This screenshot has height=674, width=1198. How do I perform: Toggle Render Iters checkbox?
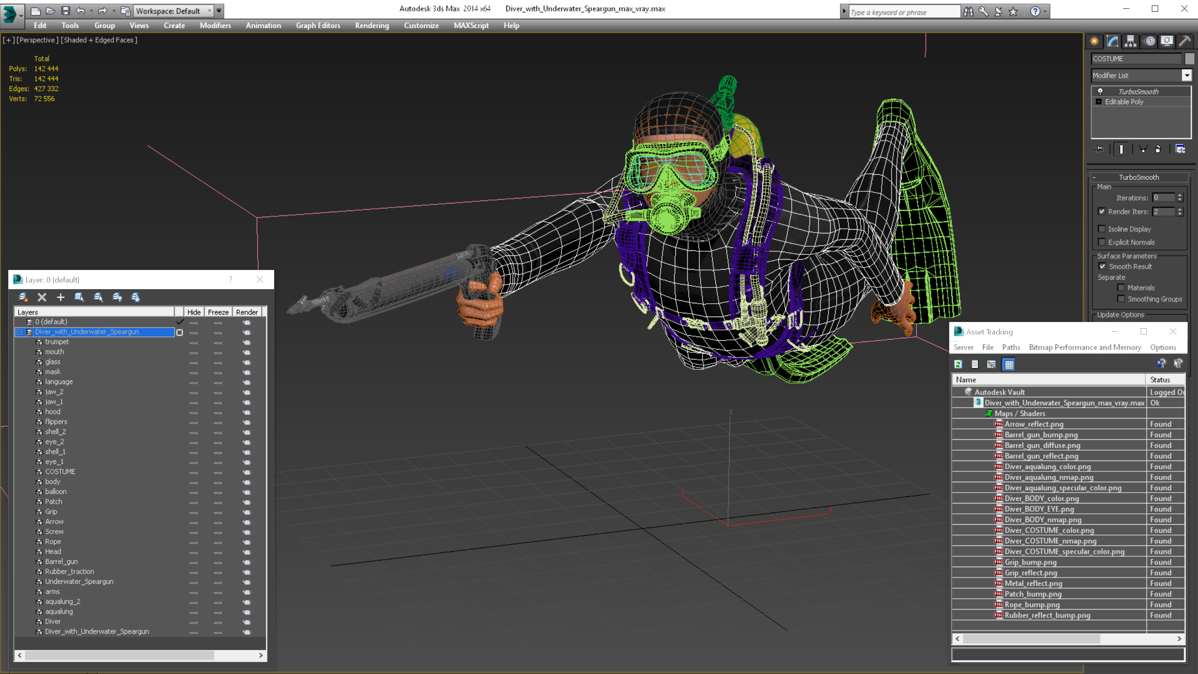1102,211
